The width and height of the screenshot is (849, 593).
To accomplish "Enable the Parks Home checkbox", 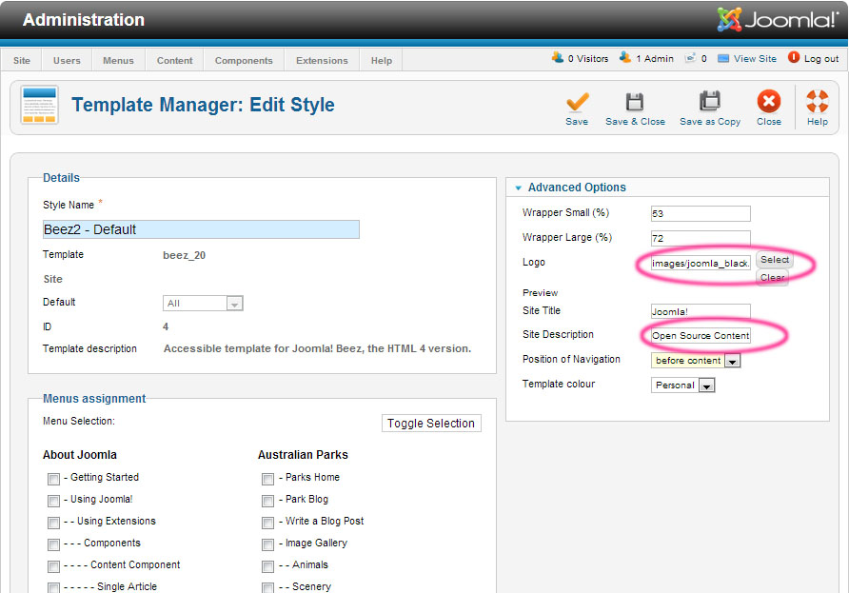I will (268, 478).
